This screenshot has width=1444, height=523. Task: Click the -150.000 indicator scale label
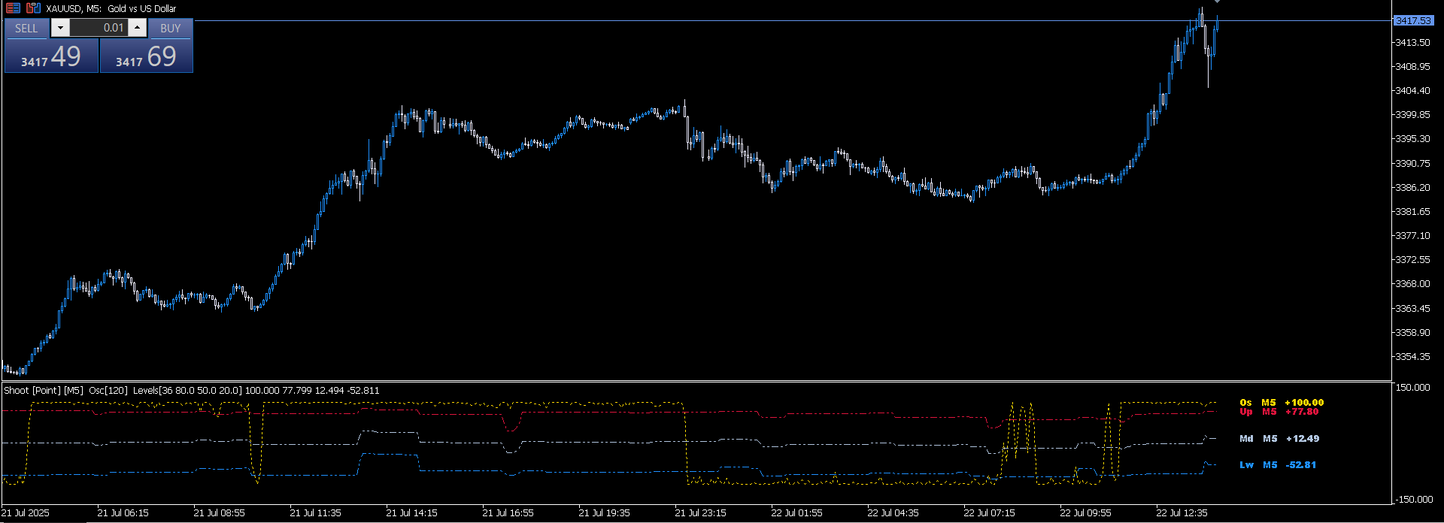point(1414,499)
